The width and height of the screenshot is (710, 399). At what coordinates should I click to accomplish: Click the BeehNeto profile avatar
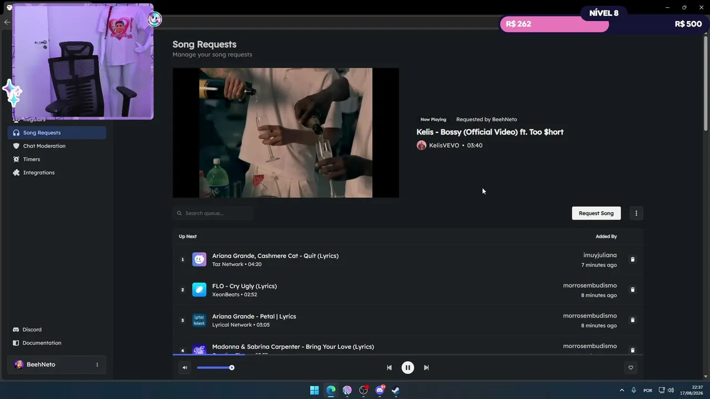[19, 365]
